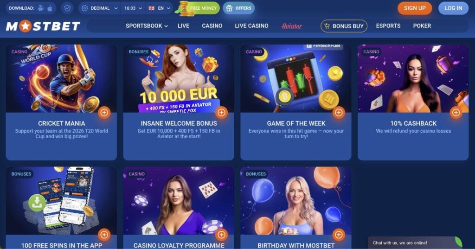Open the 16:03 time zone dropdown
475x249 pixels.
point(133,8)
